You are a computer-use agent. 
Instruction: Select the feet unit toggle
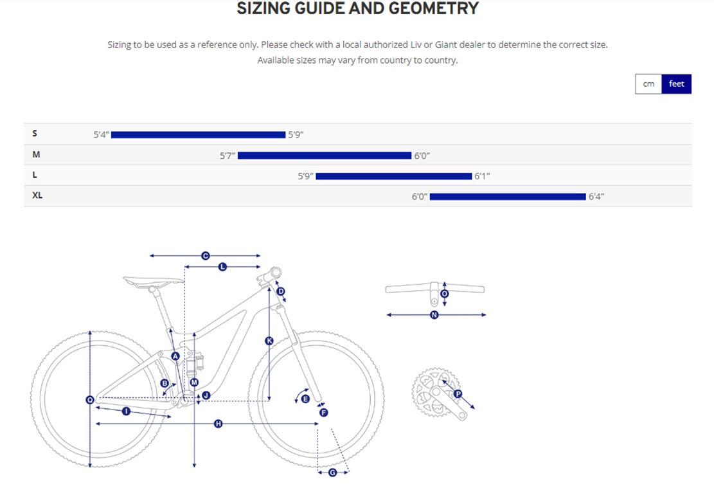tap(676, 84)
